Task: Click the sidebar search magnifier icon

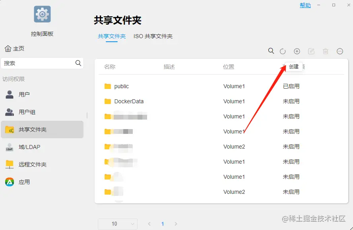Action: point(78,63)
